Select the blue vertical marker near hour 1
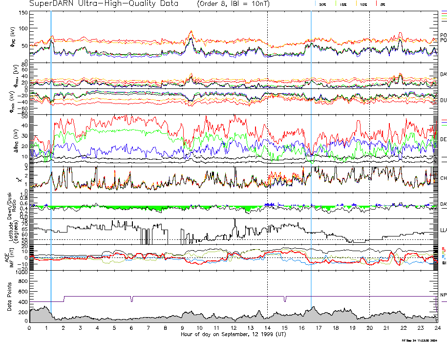 pos(51,147)
